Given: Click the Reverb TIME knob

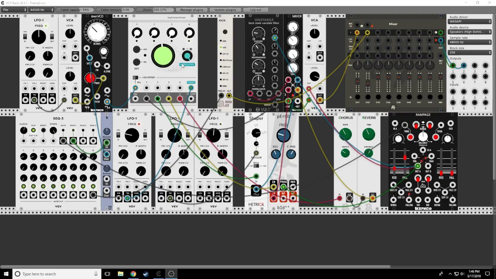Looking at the screenshot, I should (x=369, y=134).
